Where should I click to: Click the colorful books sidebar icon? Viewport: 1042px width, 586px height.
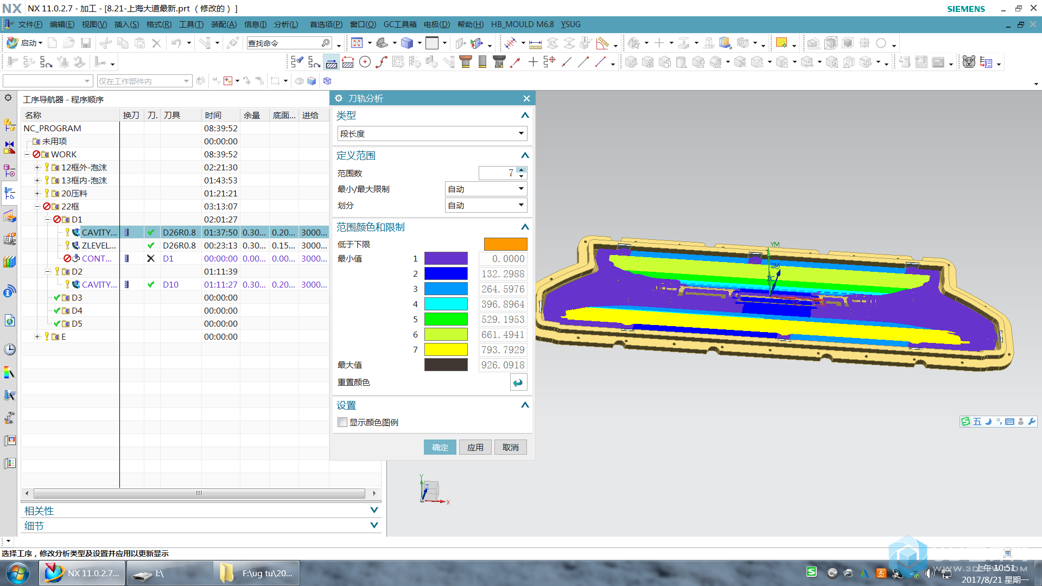pyautogui.click(x=9, y=262)
